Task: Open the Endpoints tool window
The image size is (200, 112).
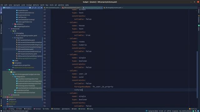Action: pyautogui.click(x=66, y=109)
